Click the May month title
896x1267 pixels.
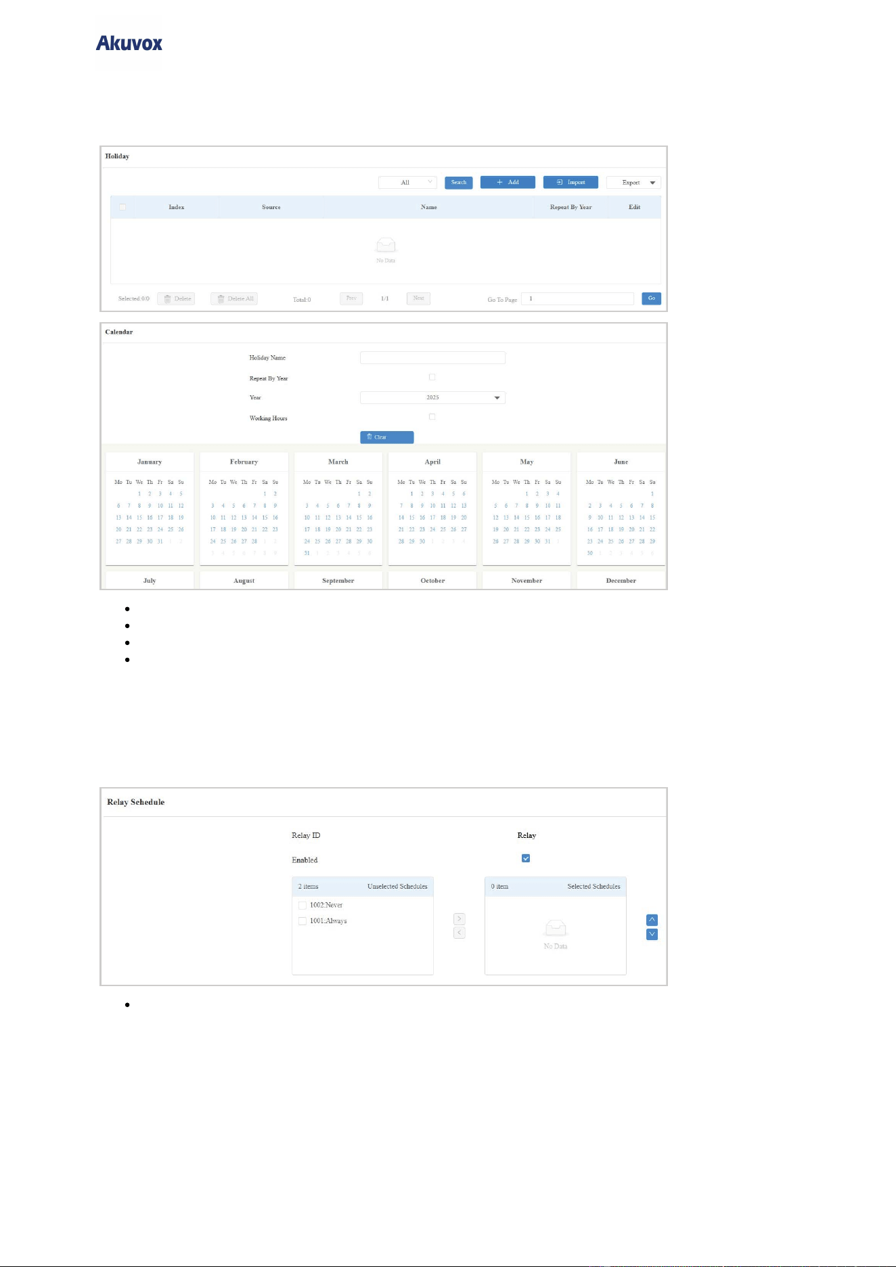(527, 462)
